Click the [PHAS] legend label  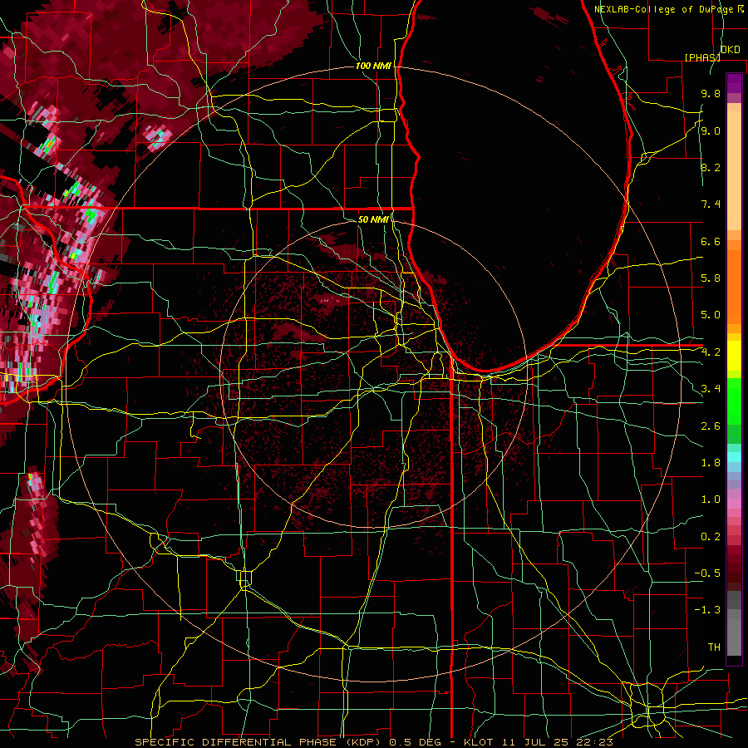(x=701, y=57)
